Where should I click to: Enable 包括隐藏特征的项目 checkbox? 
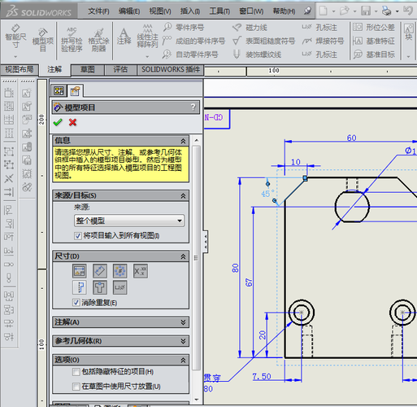pos(76,372)
